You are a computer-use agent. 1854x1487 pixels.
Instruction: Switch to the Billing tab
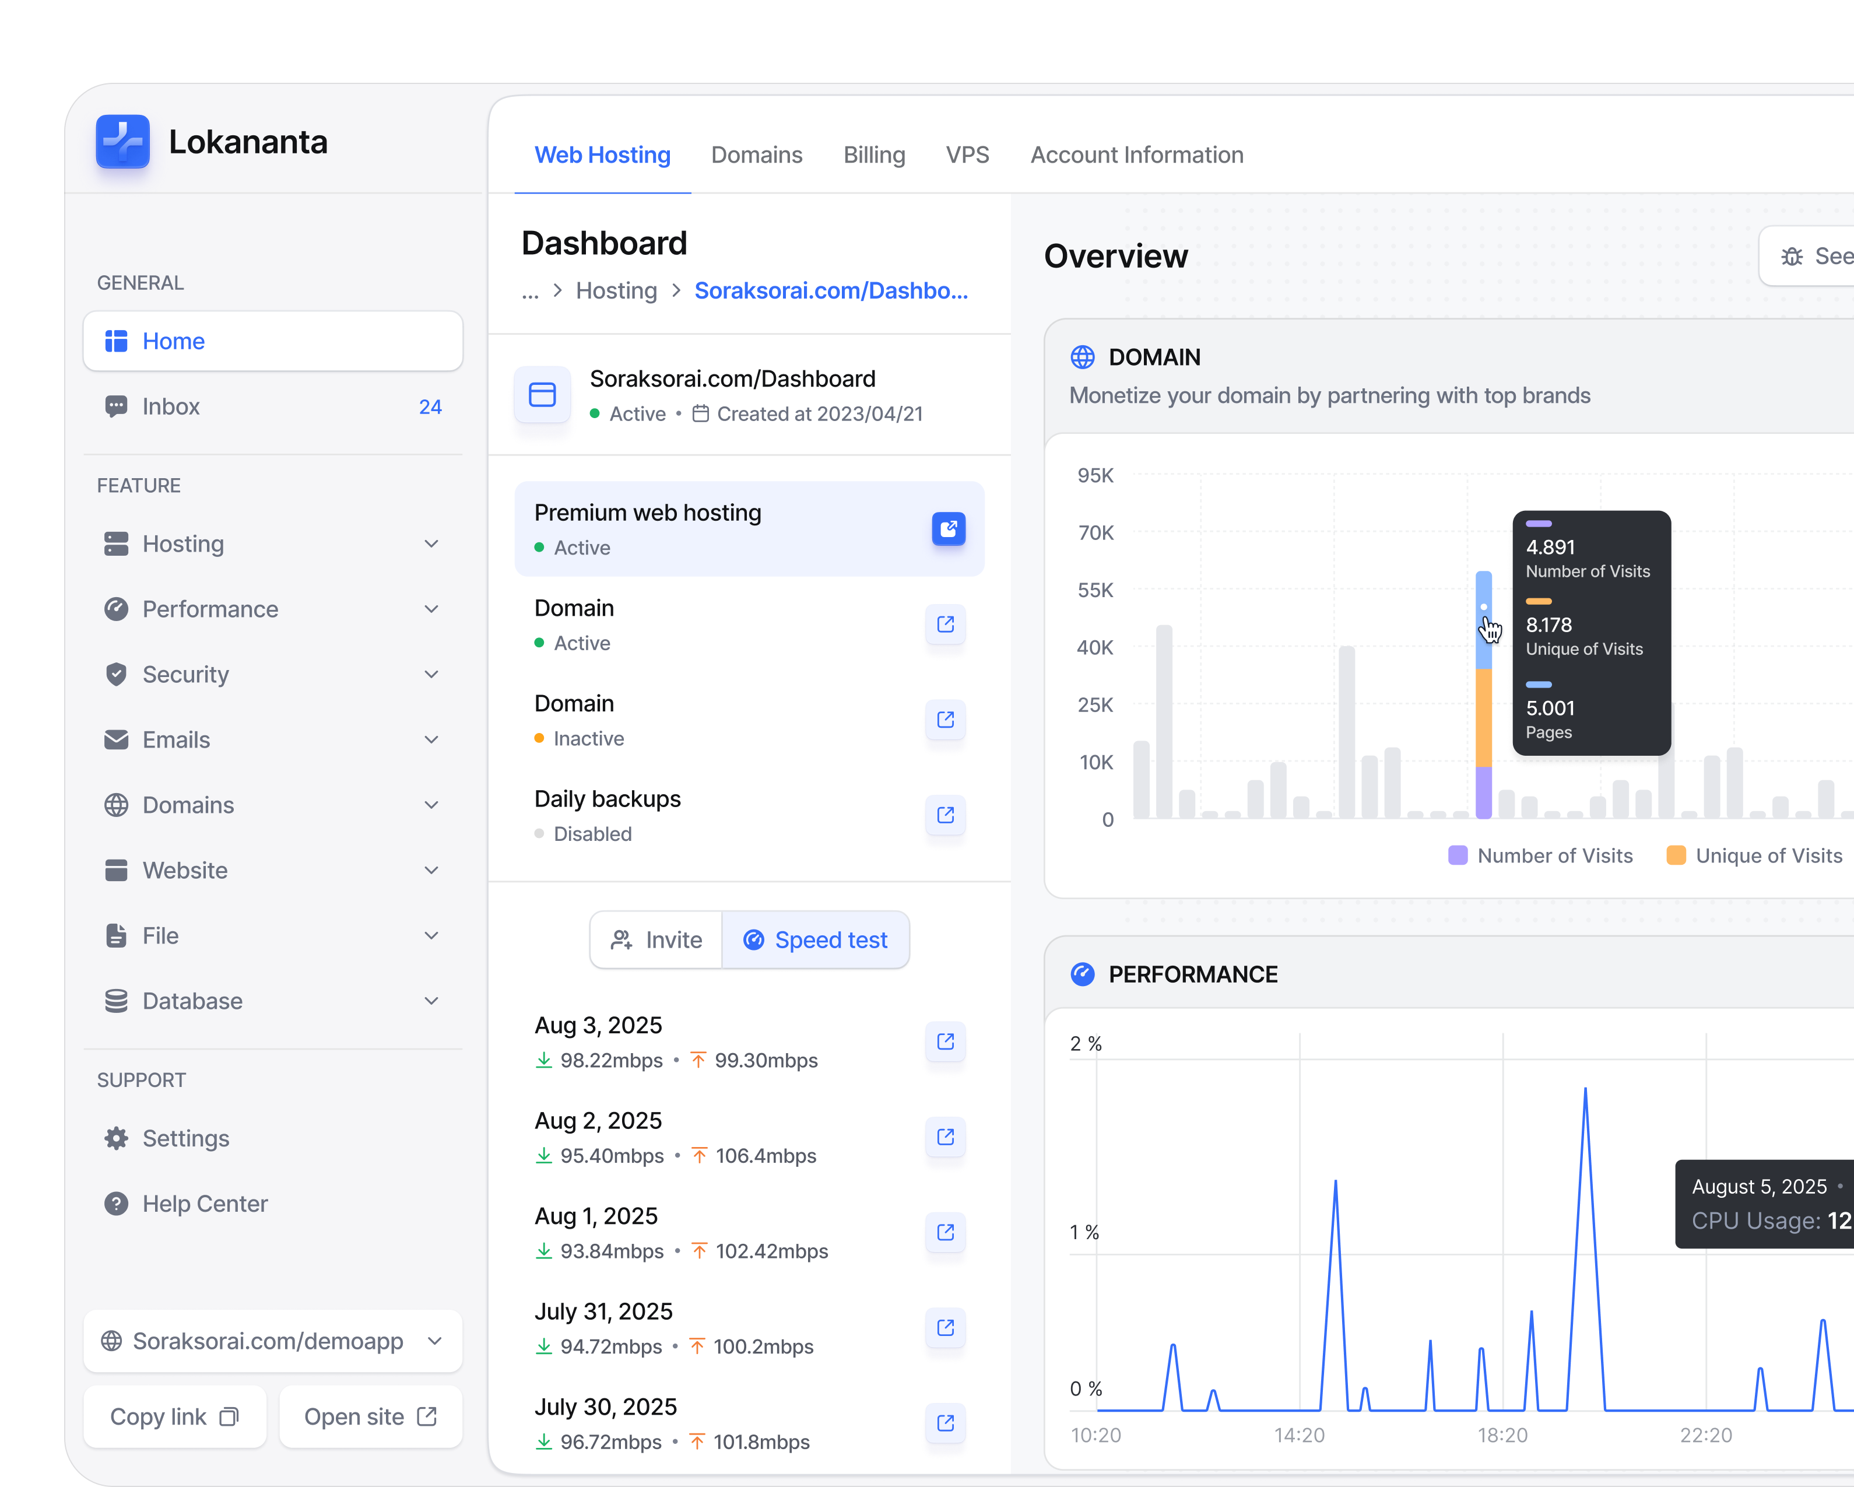(874, 155)
